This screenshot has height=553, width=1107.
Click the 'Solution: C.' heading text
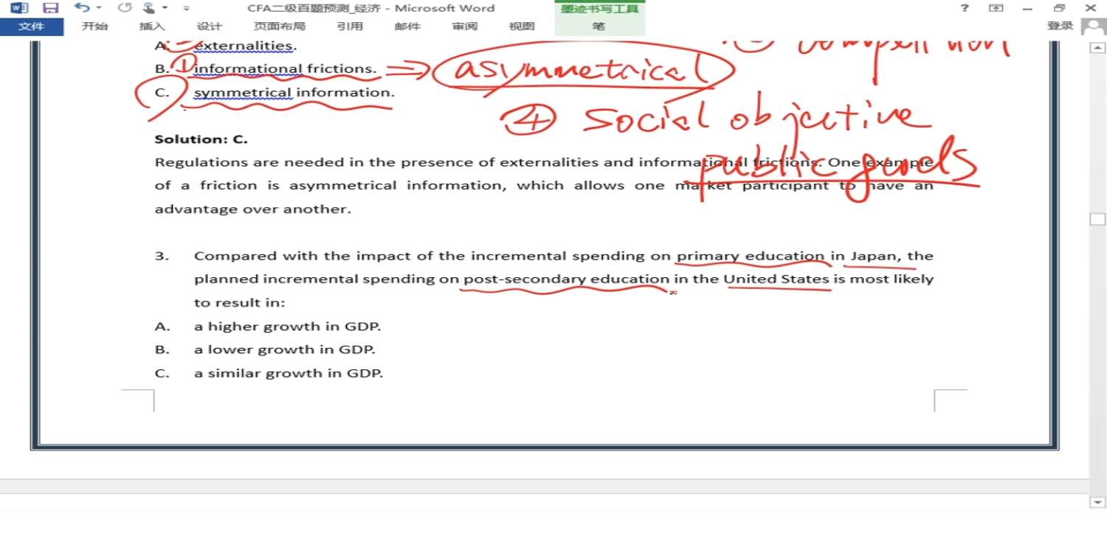[201, 139]
